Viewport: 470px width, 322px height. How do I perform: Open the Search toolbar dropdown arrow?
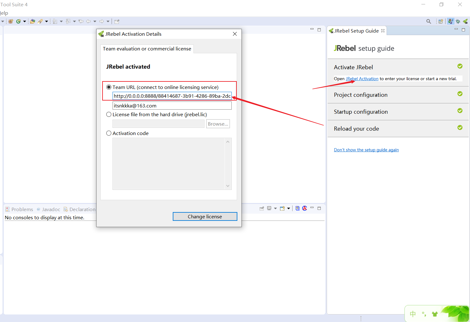point(46,21)
